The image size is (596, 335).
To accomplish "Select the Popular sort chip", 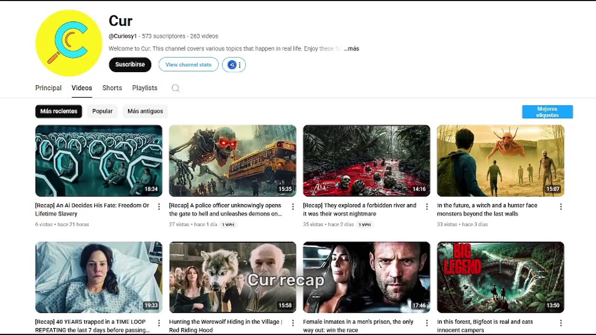I will 102,111.
